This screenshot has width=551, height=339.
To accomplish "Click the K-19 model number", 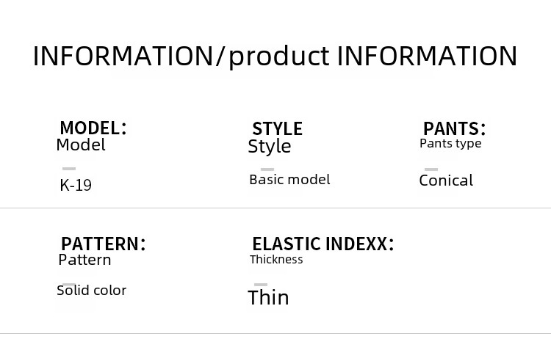I will (x=76, y=185).
